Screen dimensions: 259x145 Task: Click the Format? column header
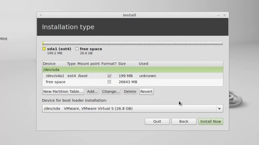(x=109, y=64)
